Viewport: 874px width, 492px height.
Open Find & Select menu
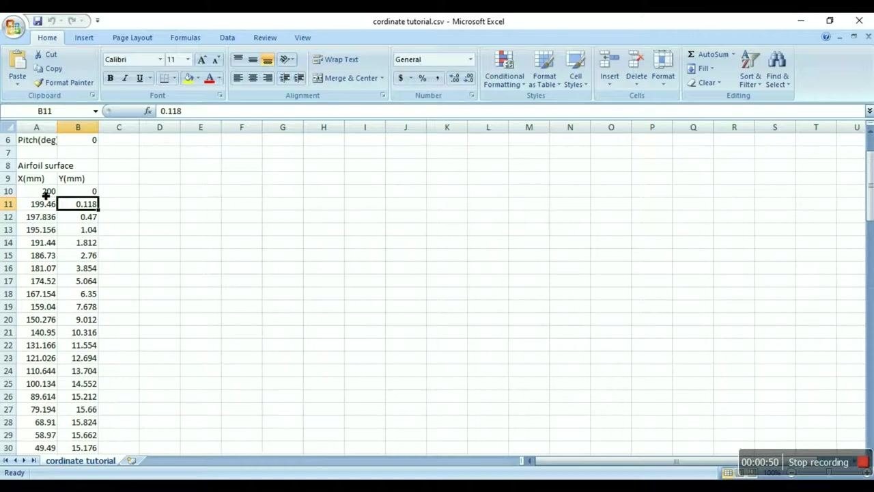777,69
